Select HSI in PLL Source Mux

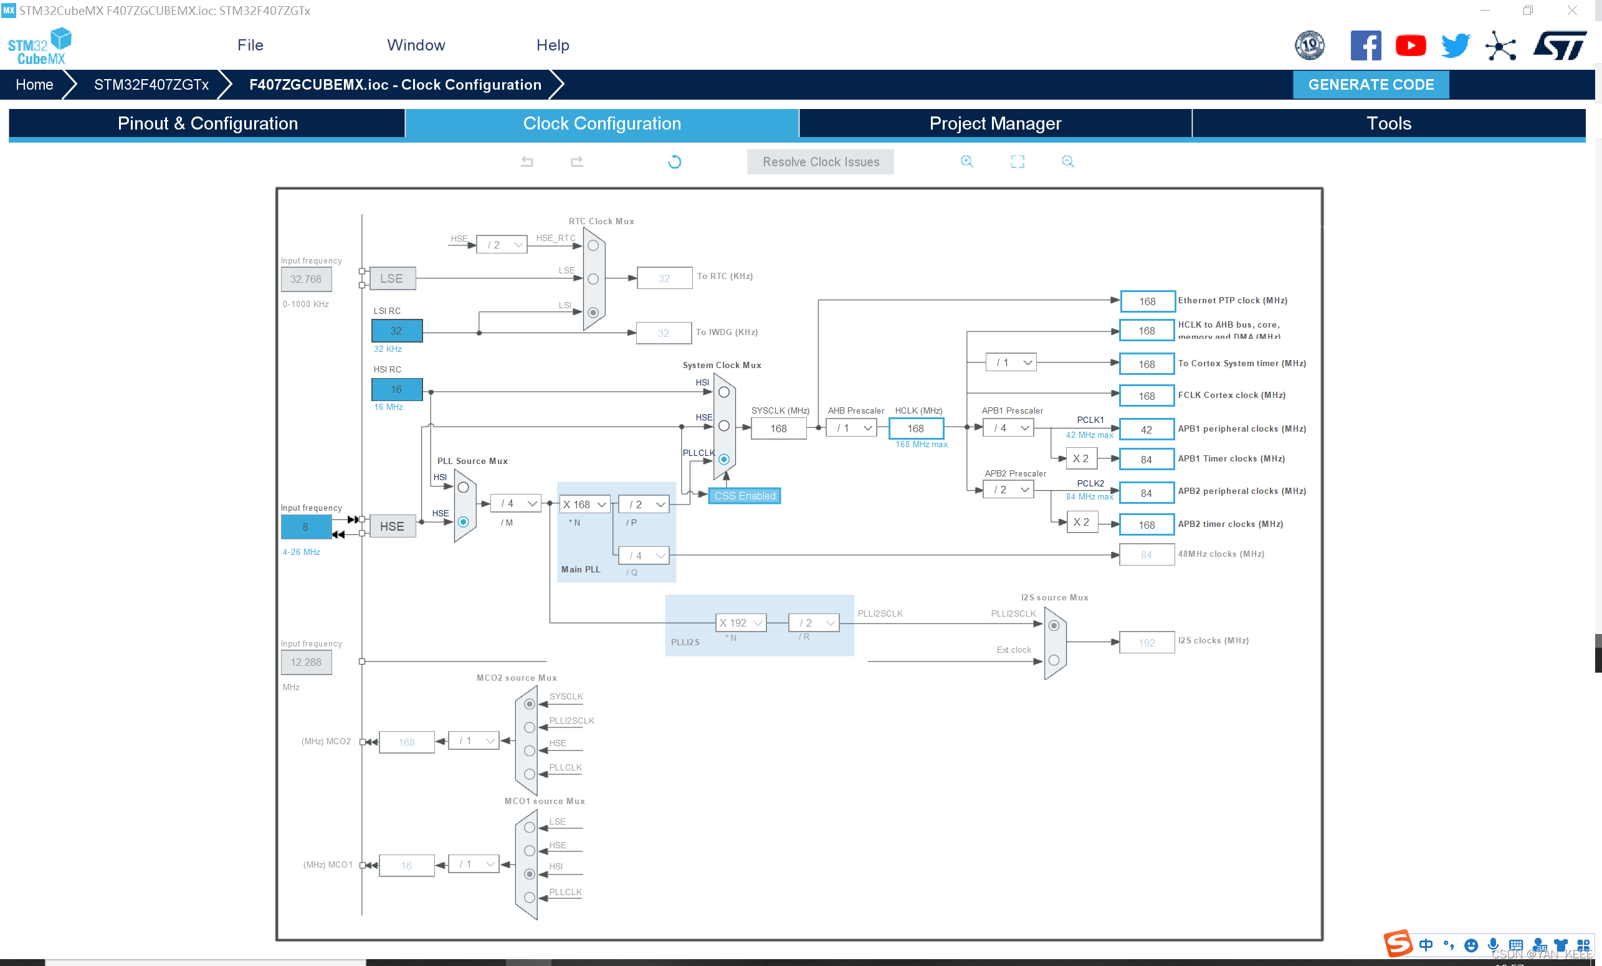coord(463,488)
